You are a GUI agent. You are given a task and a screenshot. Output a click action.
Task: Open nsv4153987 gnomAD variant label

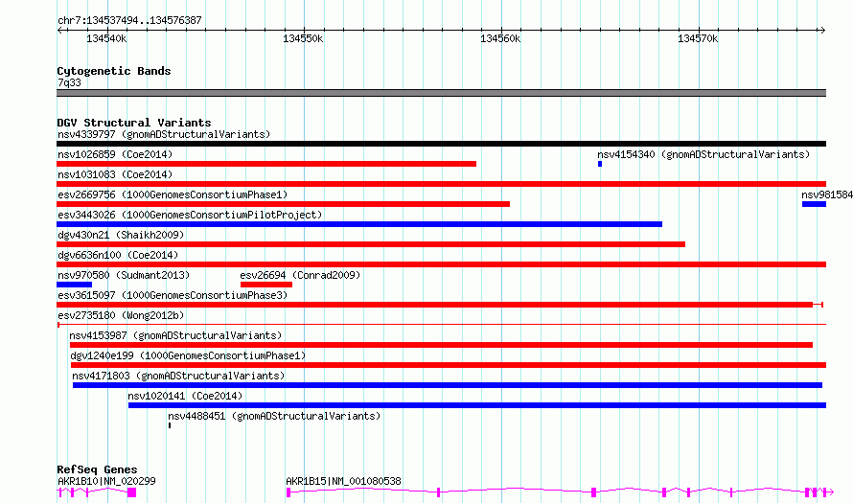(175, 335)
